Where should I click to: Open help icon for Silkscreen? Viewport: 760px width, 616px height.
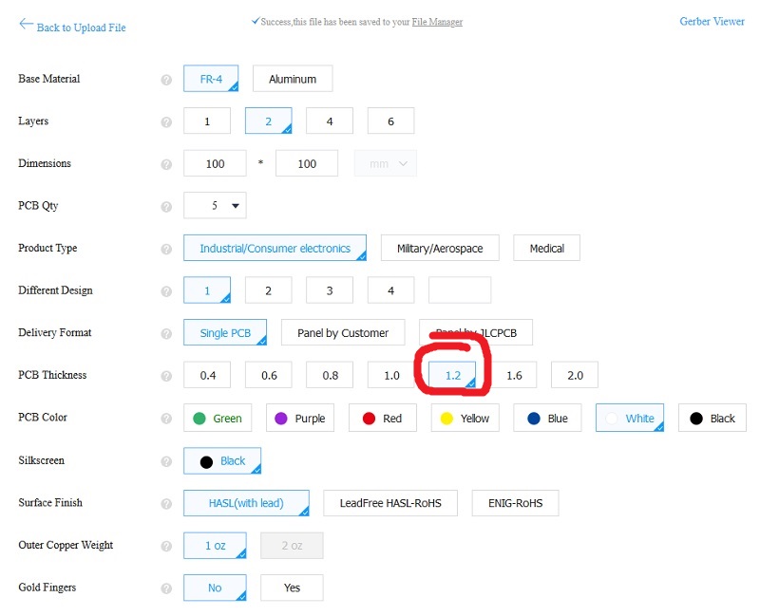tap(166, 461)
